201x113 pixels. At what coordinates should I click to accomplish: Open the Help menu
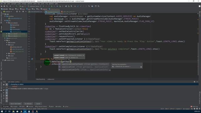pos(57,4)
